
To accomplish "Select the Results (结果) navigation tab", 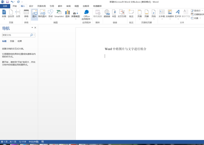I will point(20,41).
